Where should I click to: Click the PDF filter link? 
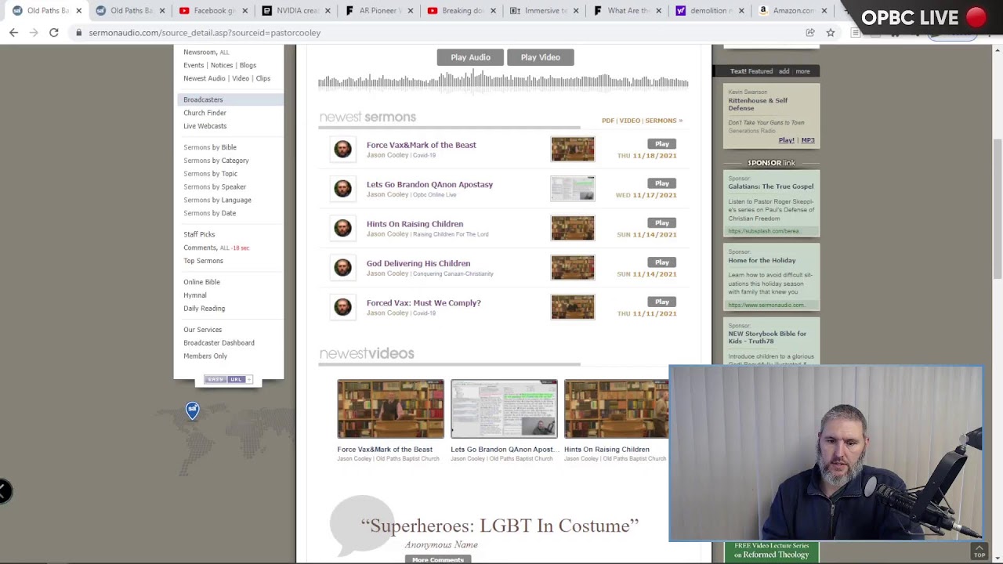point(607,121)
